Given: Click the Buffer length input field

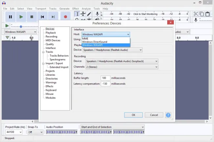Looking at the screenshot, I should pyautogui.click(x=105, y=78).
